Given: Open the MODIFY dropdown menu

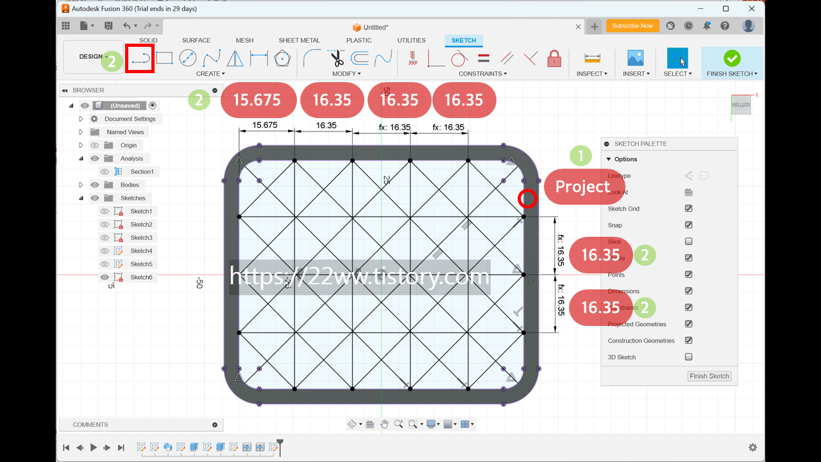Looking at the screenshot, I should [346, 74].
